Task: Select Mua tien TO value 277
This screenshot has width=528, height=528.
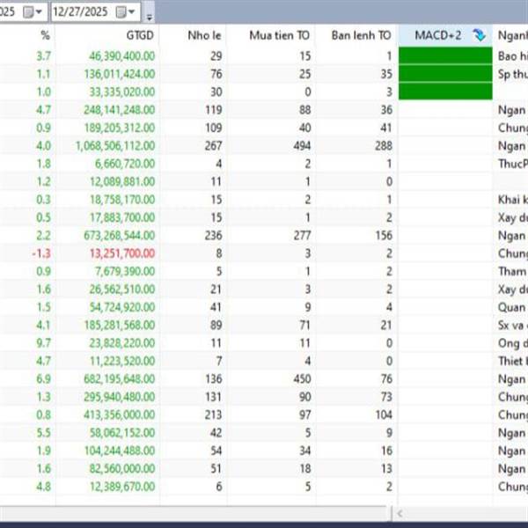Action: tap(302, 235)
